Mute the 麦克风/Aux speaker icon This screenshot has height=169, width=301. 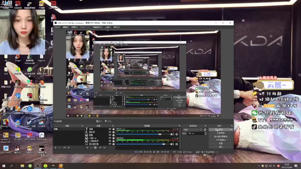(x=172, y=134)
